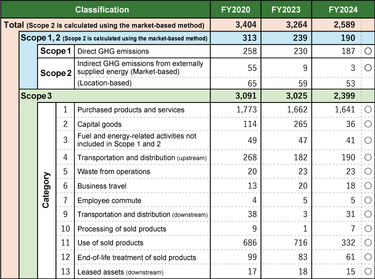Viewport: 375px width, 279px height.
Task: Select circle beside Capital goods row
Action: (368, 124)
